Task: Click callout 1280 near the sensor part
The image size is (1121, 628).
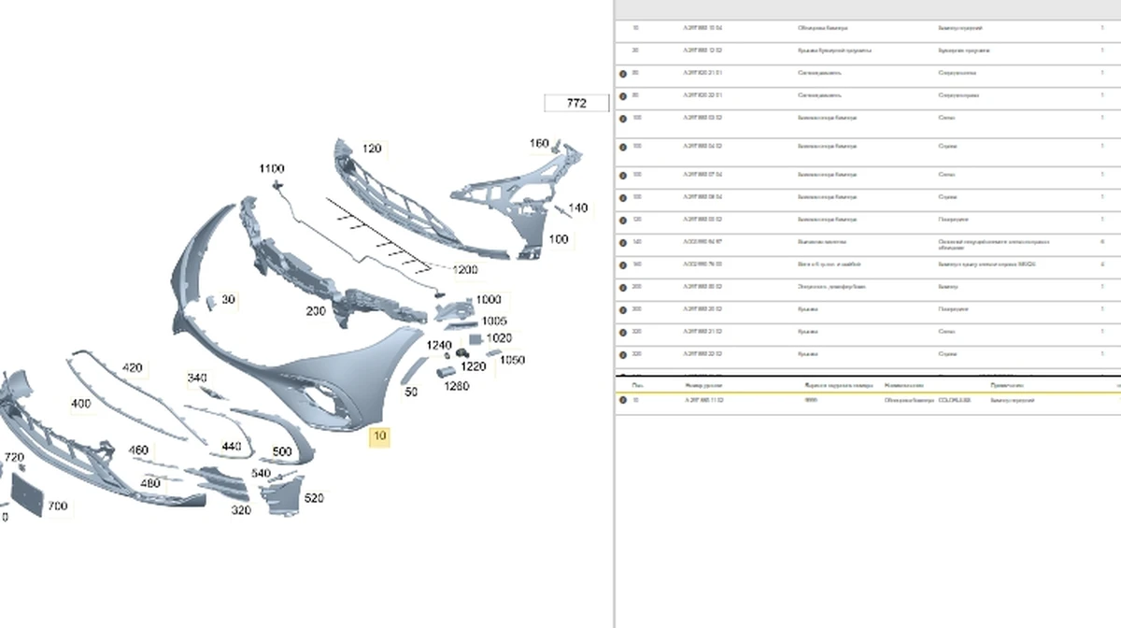Action: coord(456,386)
